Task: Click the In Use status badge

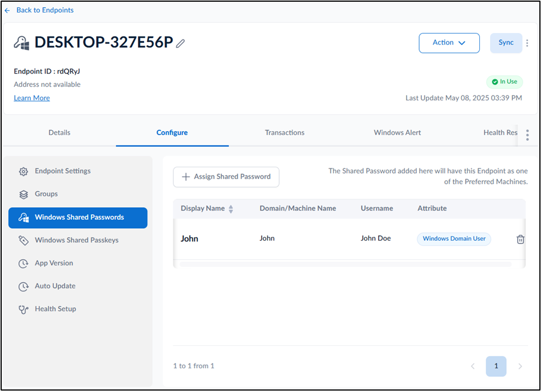Action: 504,82
